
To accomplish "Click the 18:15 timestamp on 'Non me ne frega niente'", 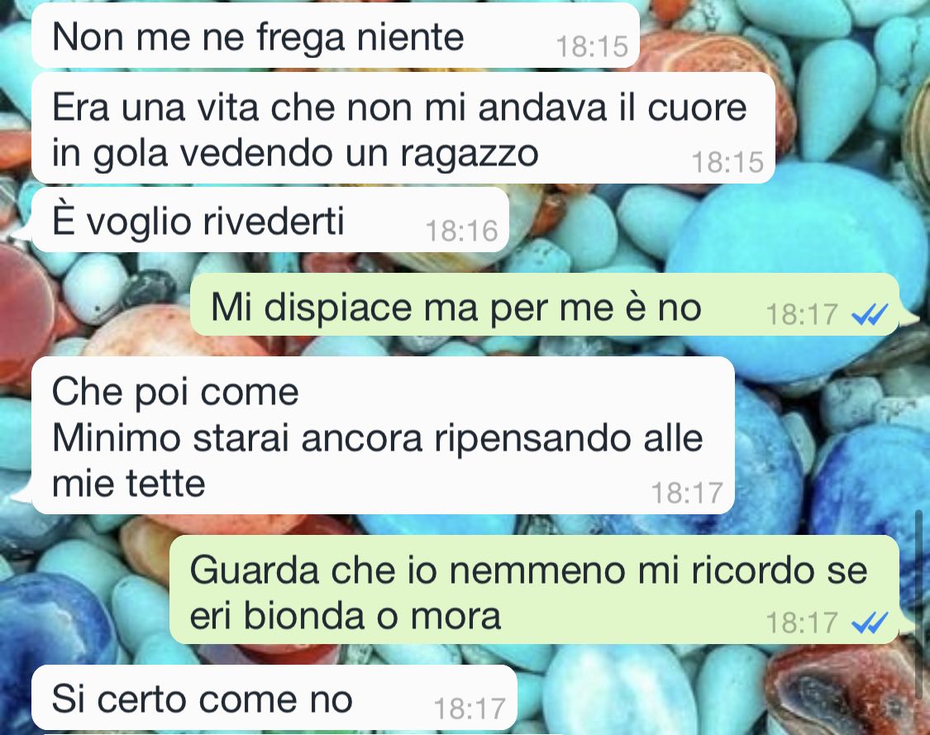I will coord(592,46).
